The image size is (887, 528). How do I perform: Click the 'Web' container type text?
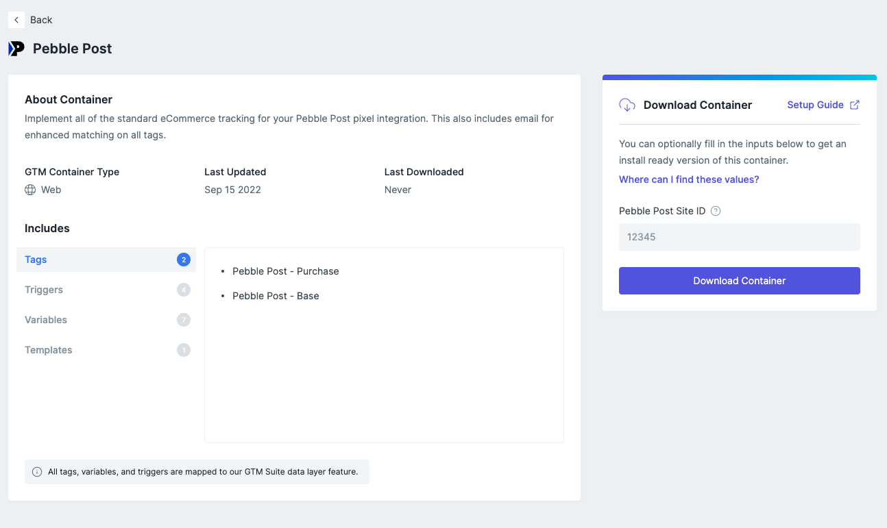pyautogui.click(x=51, y=190)
